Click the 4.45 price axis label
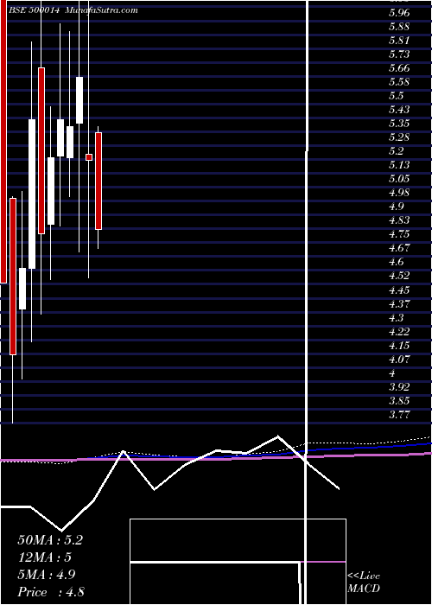Image resolution: width=432 pixels, height=605 pixels. pos(399,290)
